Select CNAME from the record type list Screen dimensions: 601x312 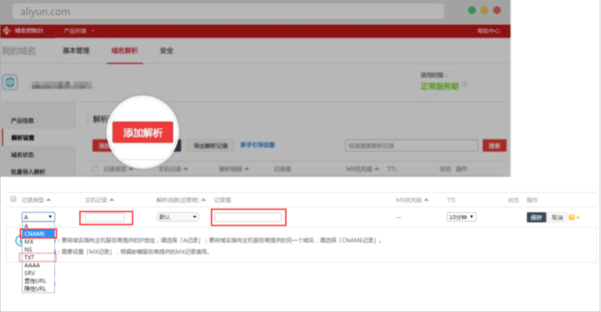point(38,234)
